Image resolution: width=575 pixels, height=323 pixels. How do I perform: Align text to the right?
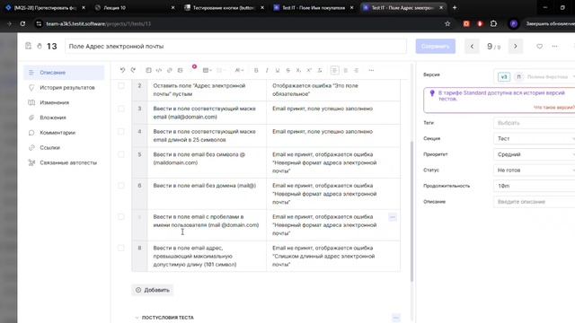[x=356, y=70]
